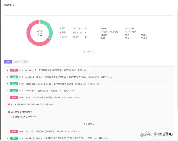Click the 上传宠物图片 (成功) description

[x=63, y=84]
